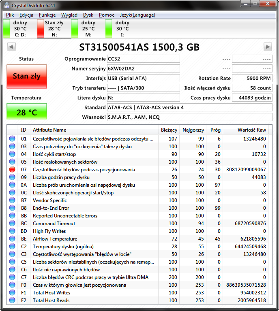This screenshot has width=279, height=311.
Task: Click the Bieżący column header
Action: pyautogui.click(x=169, y=130)
